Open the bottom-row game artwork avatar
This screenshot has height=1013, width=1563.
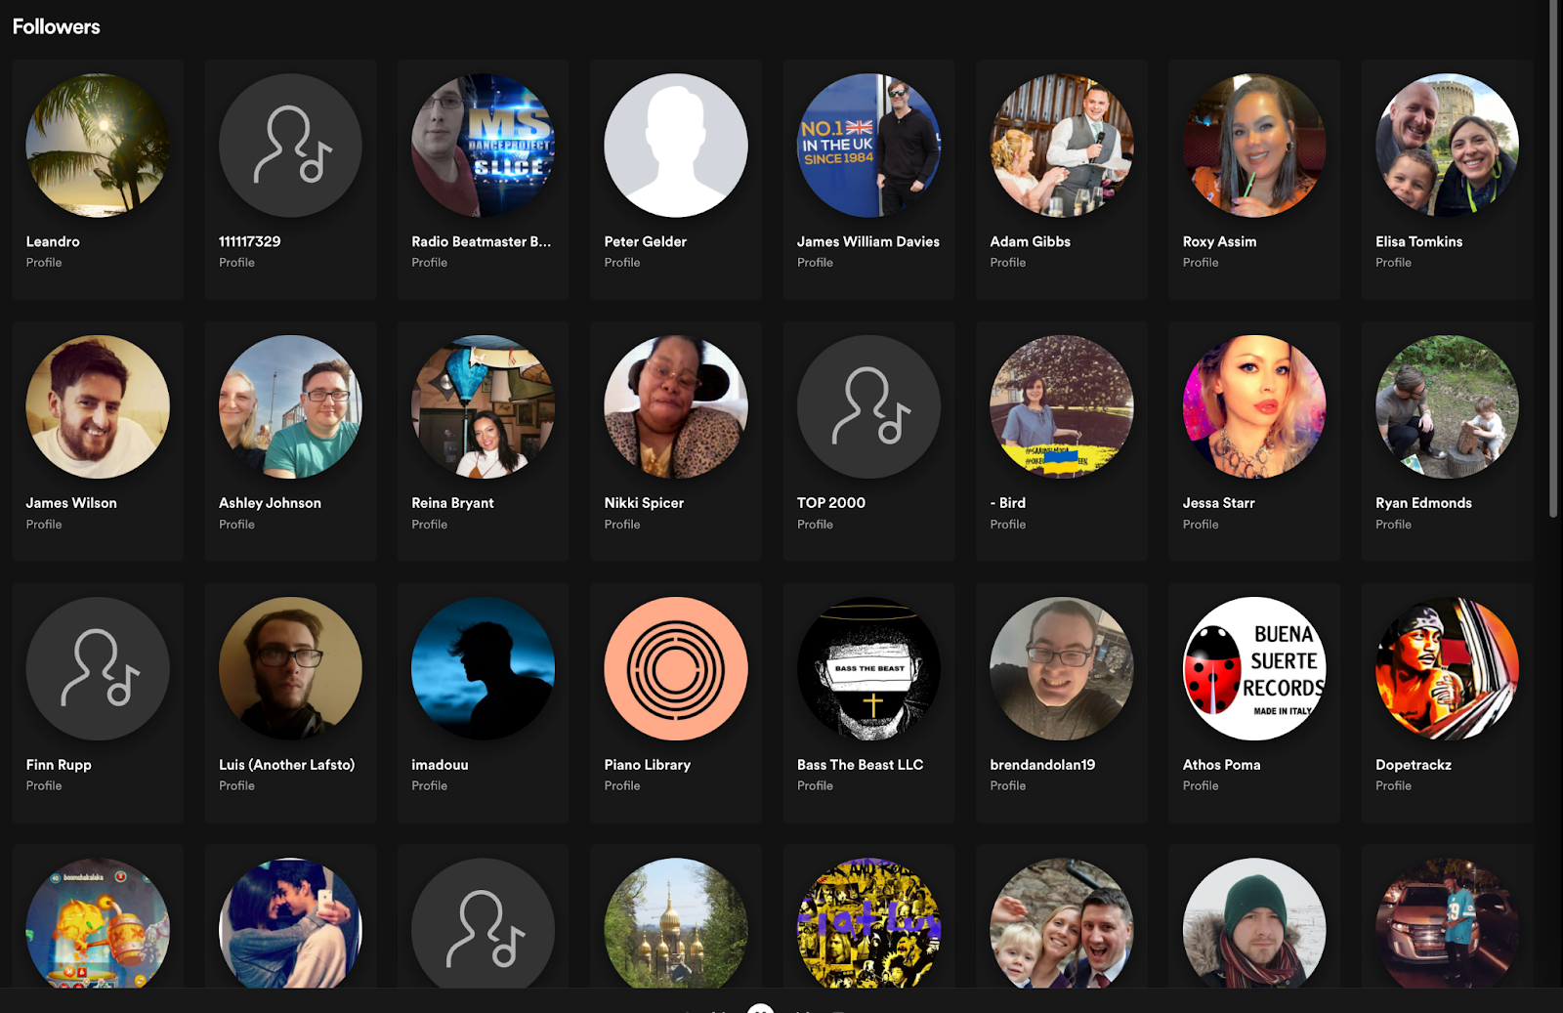[x=98, y=923]
